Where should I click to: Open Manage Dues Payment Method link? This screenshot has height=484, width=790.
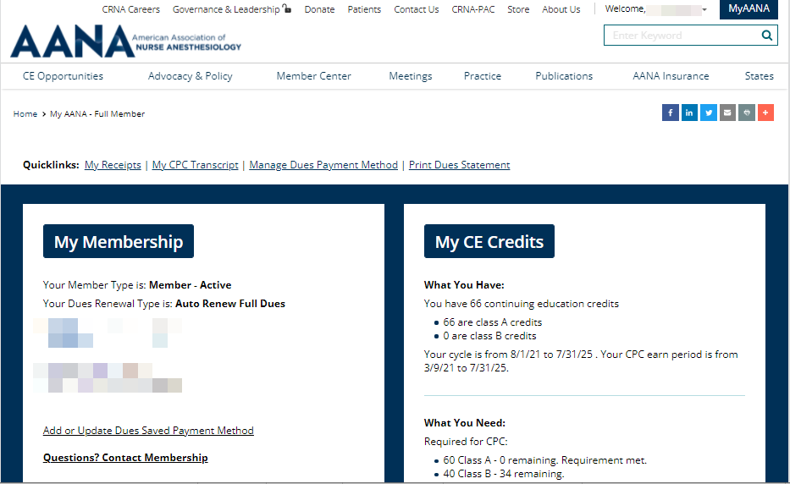tap(323, 165)
